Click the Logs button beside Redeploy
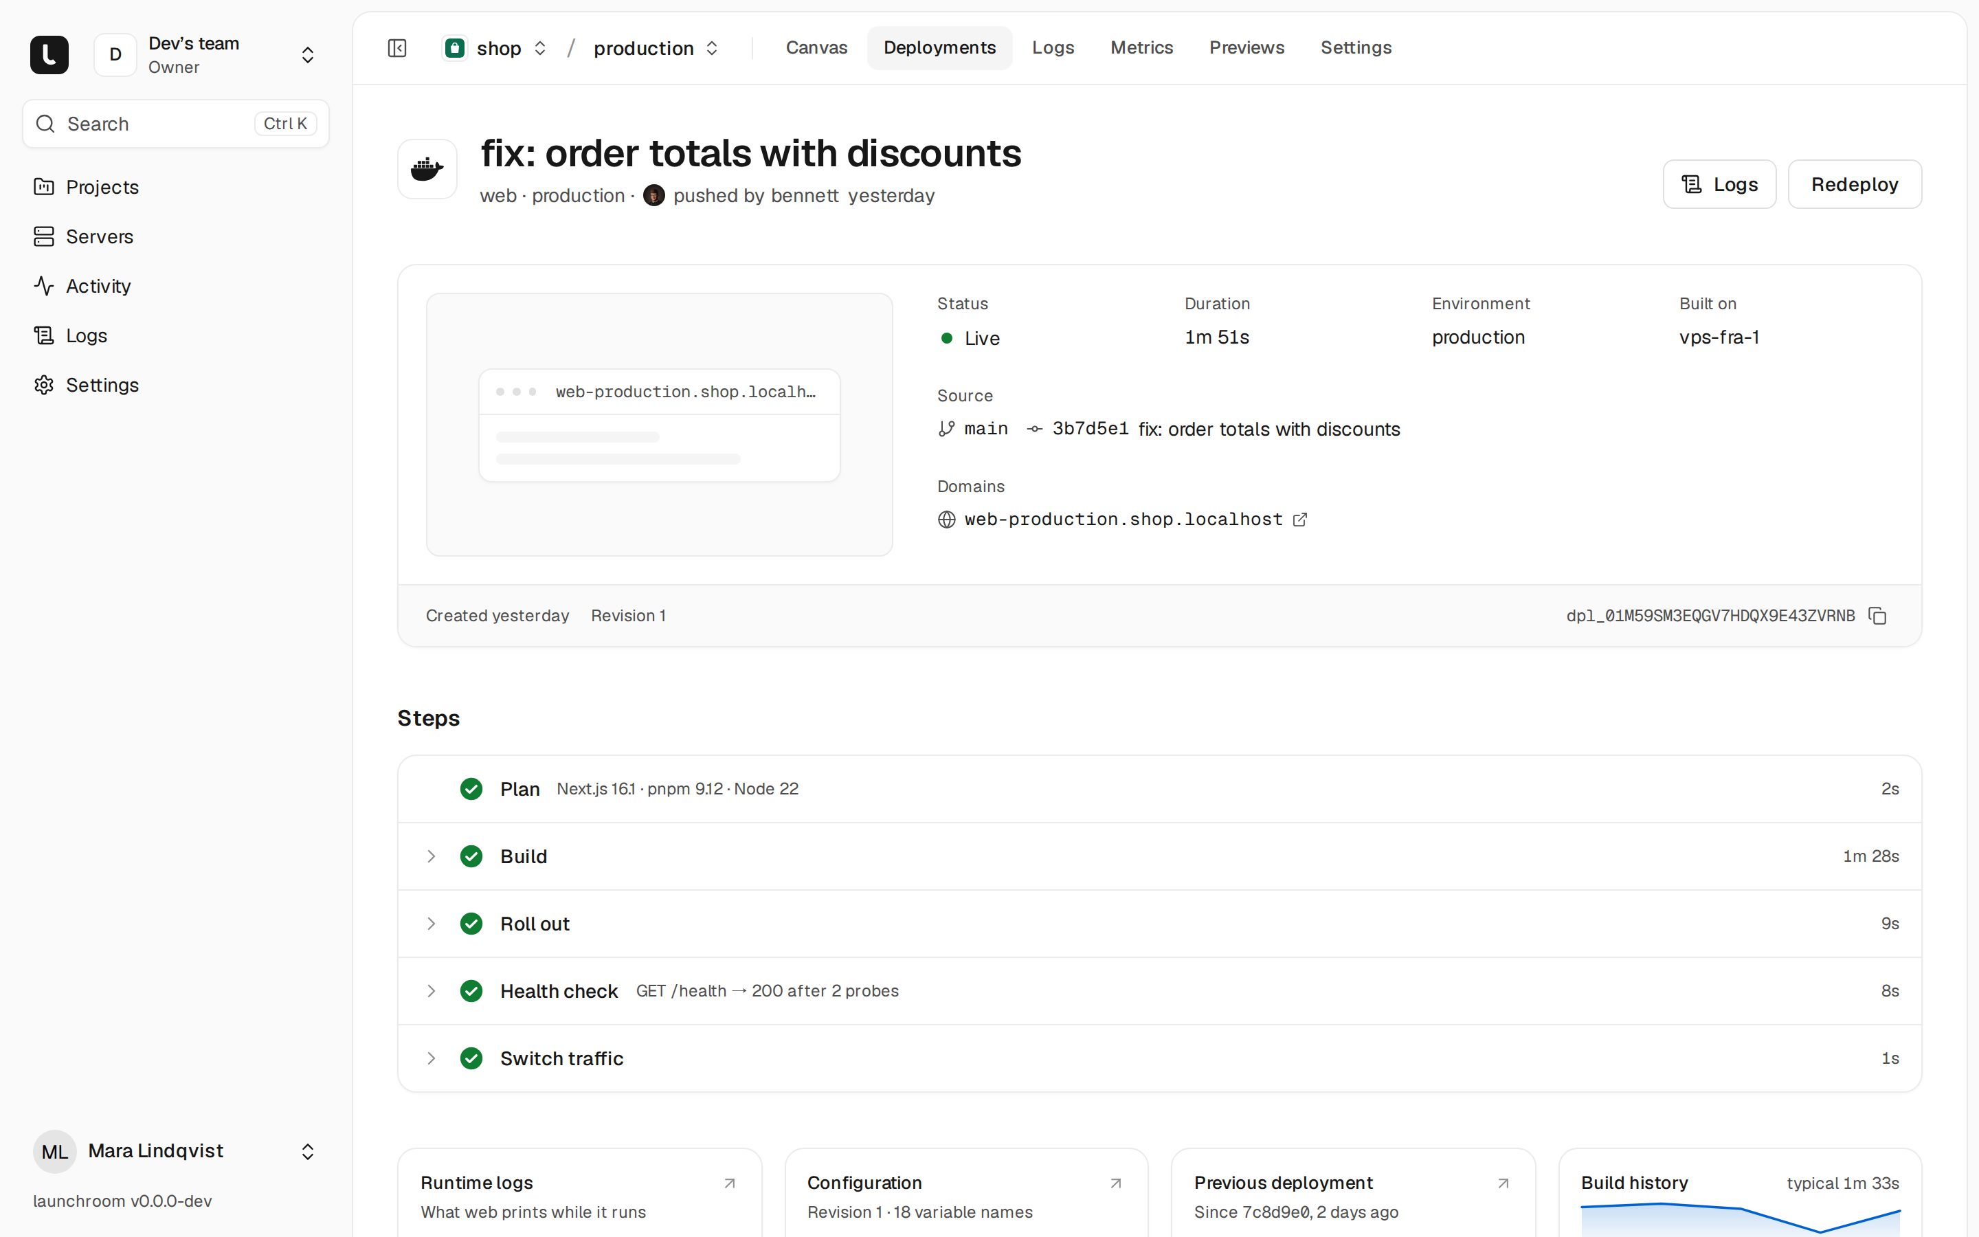Viewport: 1979px width, 1237px height. pos(1719,184)
